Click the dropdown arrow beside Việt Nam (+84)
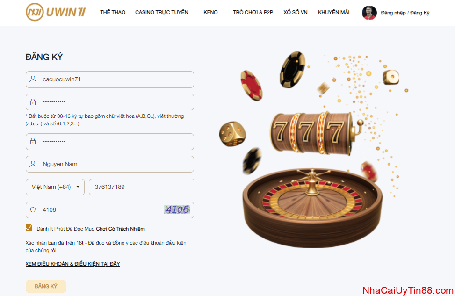The height and width of the screenshot is (296, 455). [x=78, y=187]
